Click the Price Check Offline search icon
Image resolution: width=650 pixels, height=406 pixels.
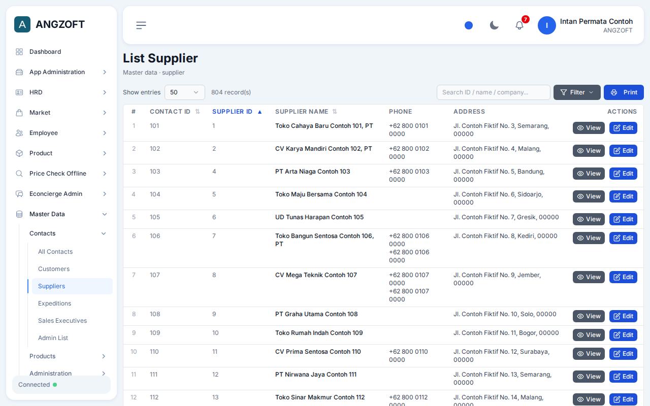pyautogui.click(x=19, y=174)
